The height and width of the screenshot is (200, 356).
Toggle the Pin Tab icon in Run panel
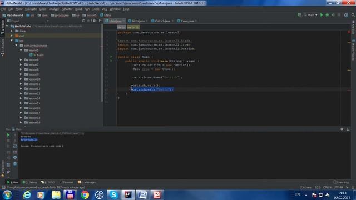pyautogui.click(x=8, y=172)
